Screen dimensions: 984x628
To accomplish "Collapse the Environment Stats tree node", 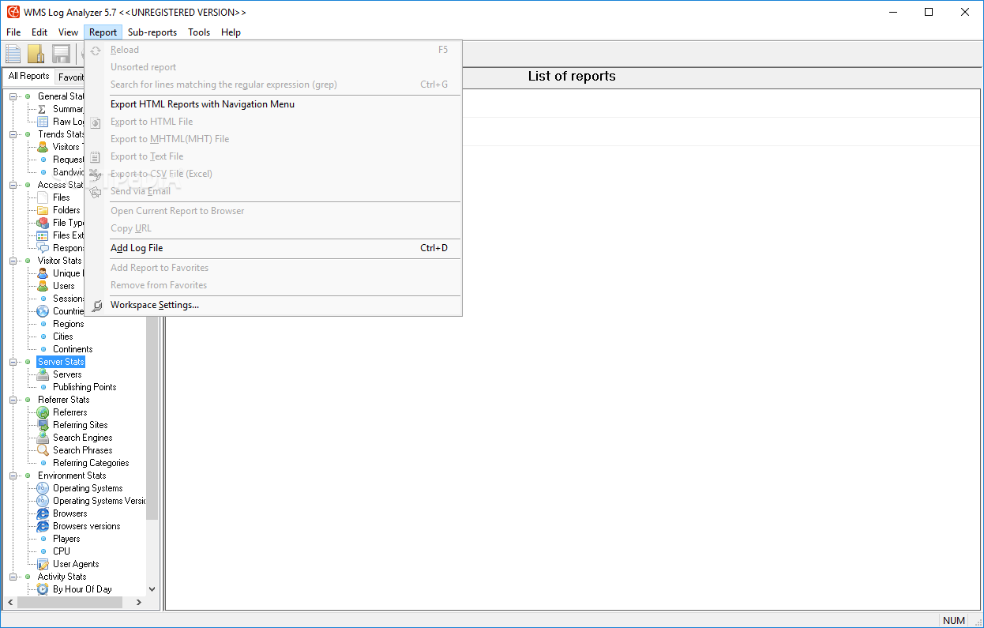I will 13,476.
